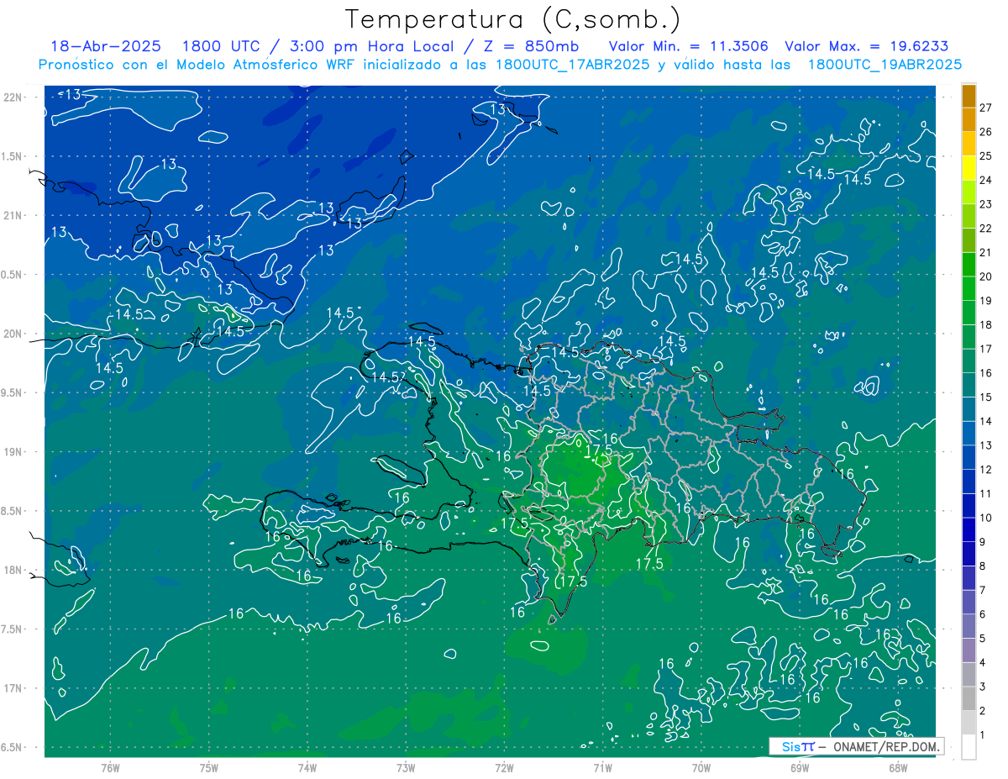This screenshot has width=1008, height=779.
Task: Pick the lime swatch between 23 and 24
Action: (x=969, y=192)
